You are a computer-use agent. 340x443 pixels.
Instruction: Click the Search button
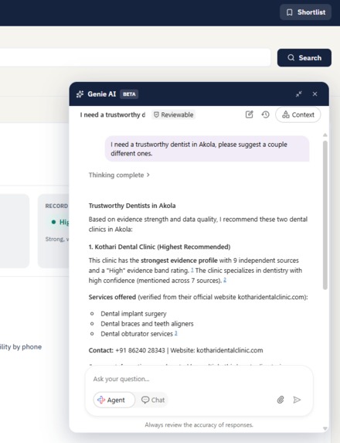[x=304, y=58]
